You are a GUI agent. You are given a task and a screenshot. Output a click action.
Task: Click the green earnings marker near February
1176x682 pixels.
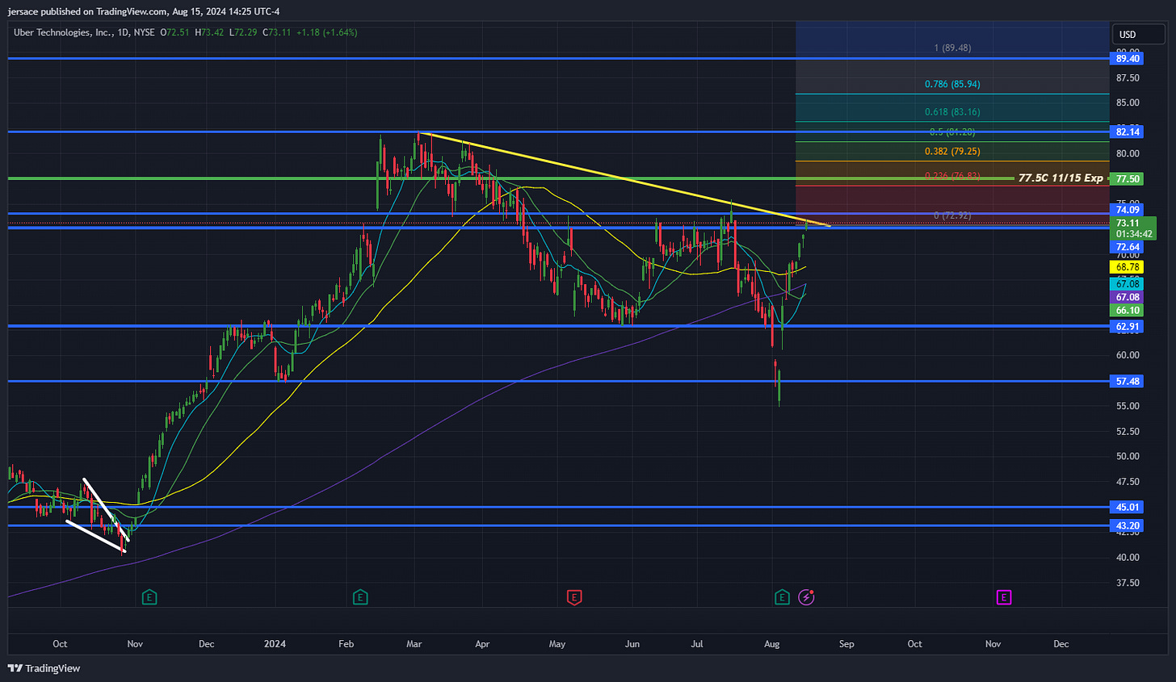coord(360,597)
